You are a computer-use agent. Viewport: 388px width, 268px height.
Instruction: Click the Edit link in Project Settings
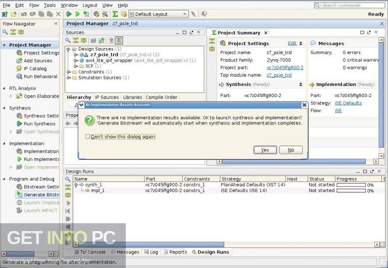click(292, 43)
